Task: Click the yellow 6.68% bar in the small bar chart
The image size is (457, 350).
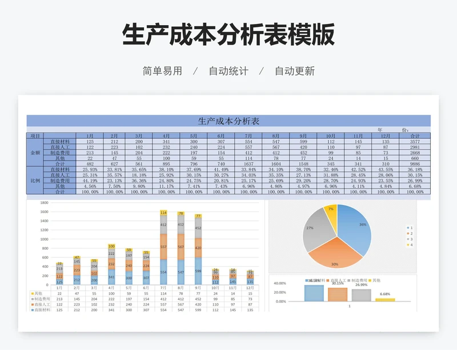Action: 385,300
